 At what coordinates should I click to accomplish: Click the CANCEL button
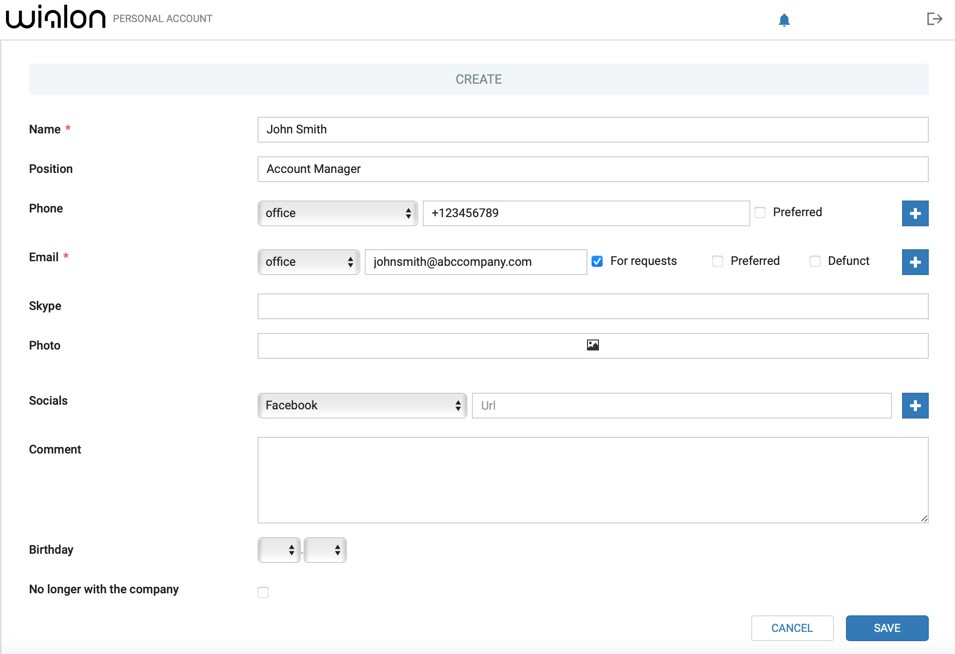coord(792,628)
